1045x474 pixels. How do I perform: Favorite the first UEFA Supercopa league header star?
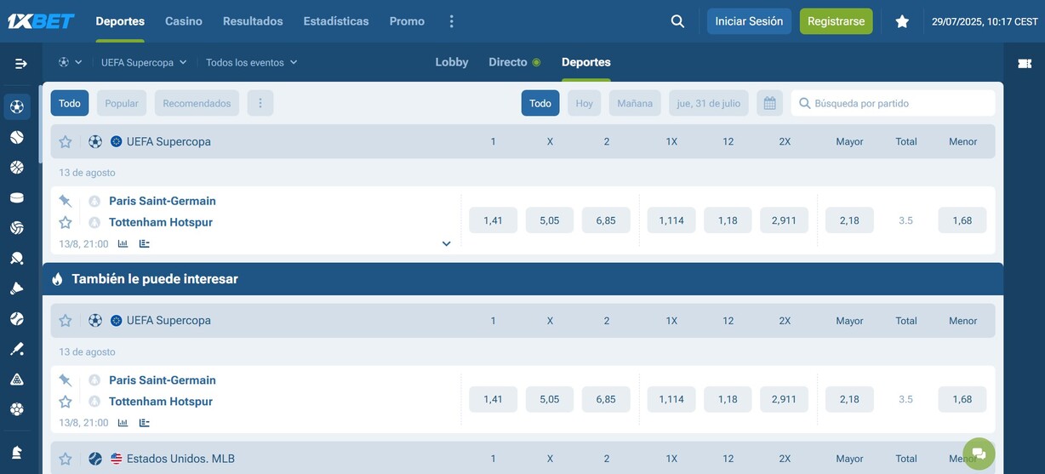pyautogui.click(x=66, y=142)
